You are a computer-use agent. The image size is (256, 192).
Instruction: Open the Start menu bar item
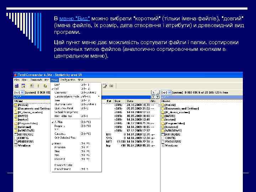(x=80, y=80)
